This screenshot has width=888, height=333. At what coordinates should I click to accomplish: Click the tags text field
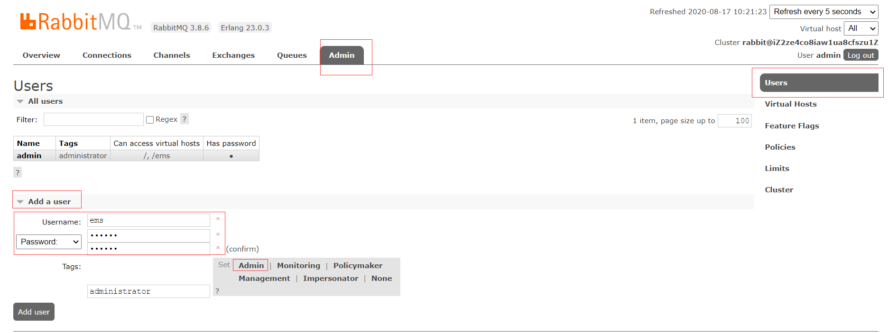point(148,291)
